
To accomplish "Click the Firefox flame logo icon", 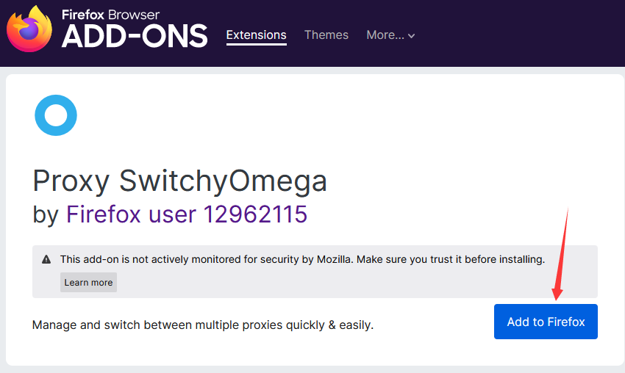I will pos(29,29).
